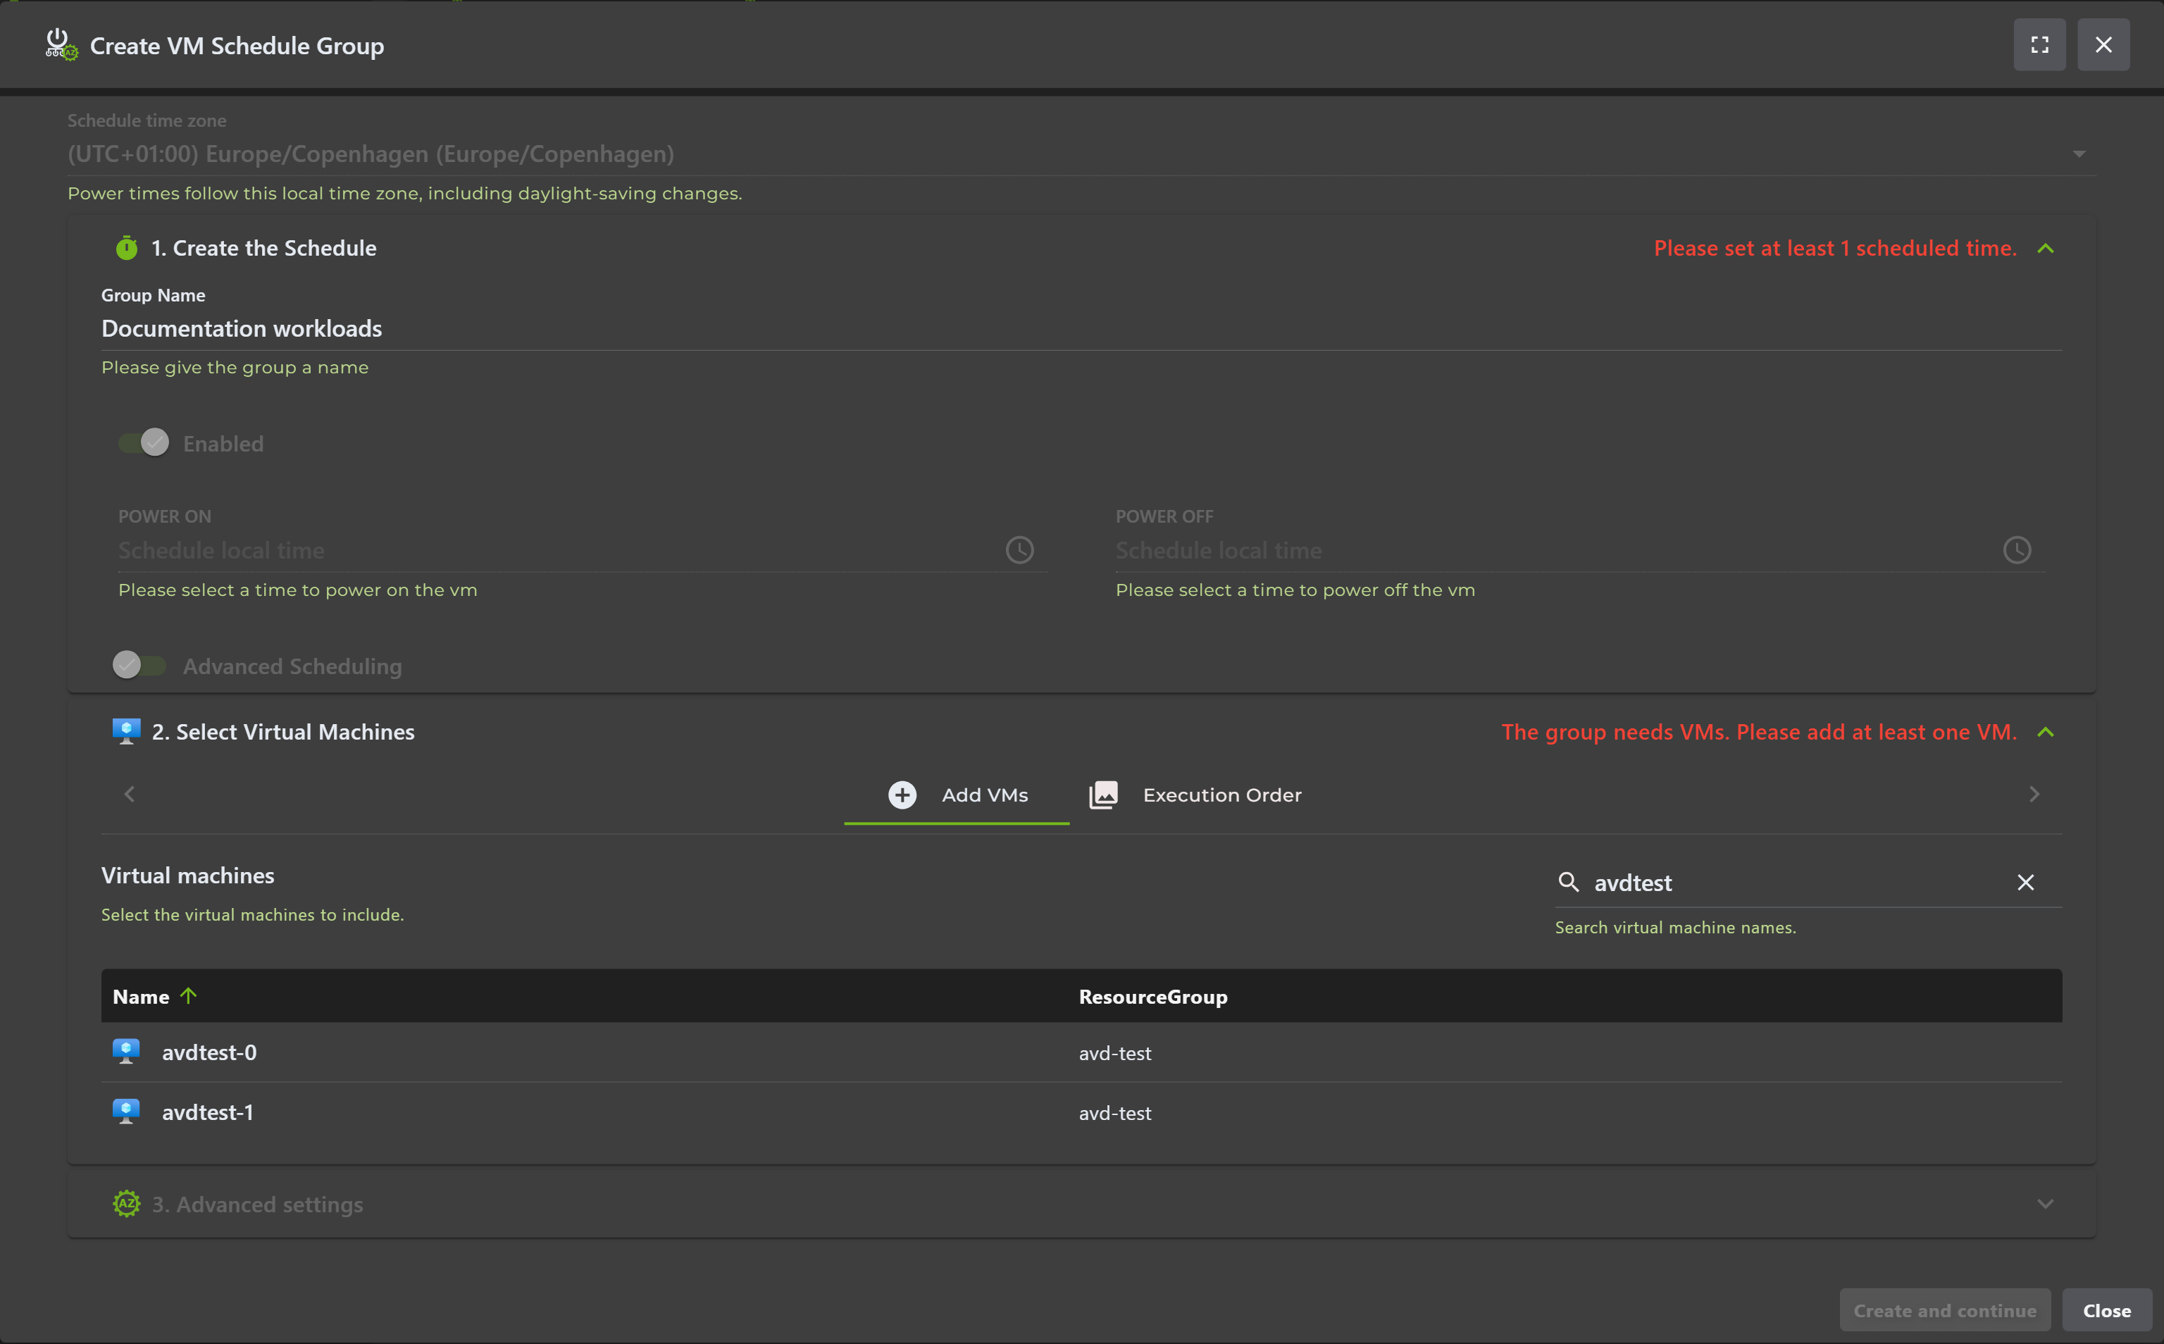Close the dialog with the X icon

(2103, 44)
